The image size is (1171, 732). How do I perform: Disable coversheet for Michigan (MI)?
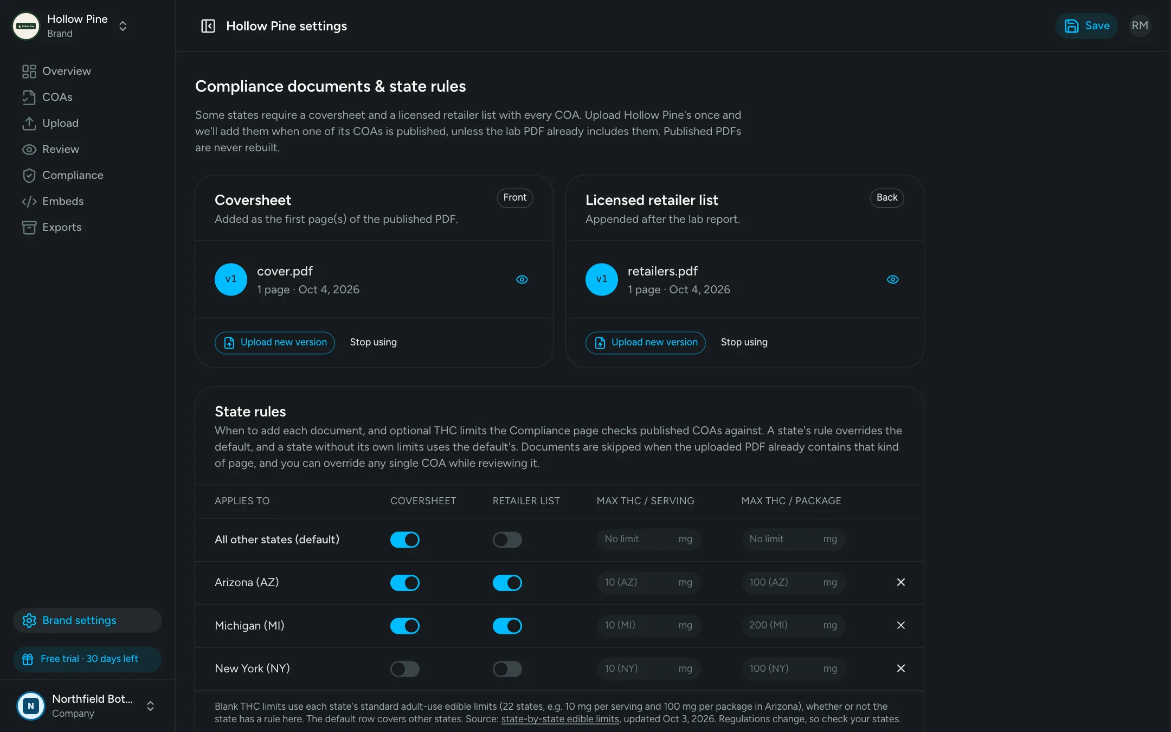(405, 626)
